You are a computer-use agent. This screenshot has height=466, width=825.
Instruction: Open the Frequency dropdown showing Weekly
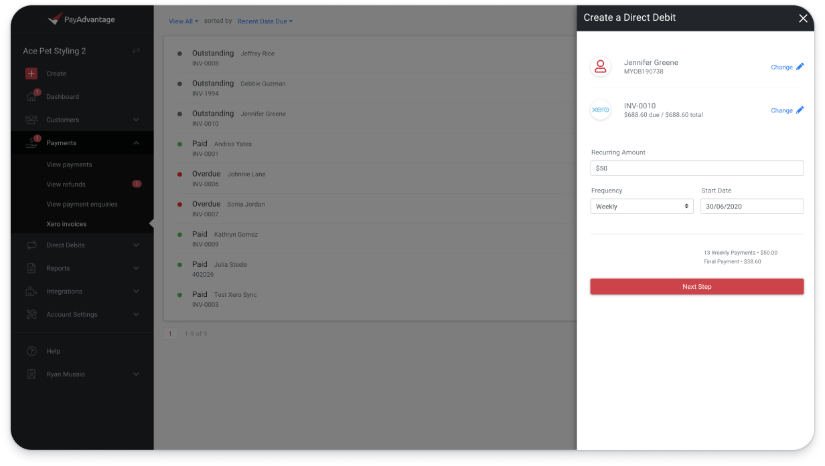tap(642, 207)
